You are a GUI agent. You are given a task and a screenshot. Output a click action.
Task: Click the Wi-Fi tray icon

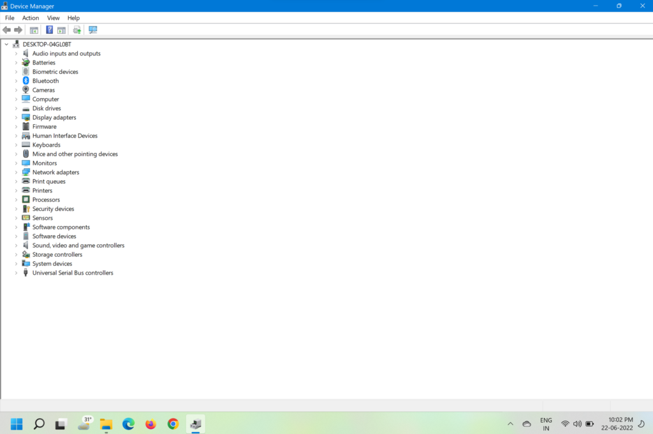coord(565,424)
